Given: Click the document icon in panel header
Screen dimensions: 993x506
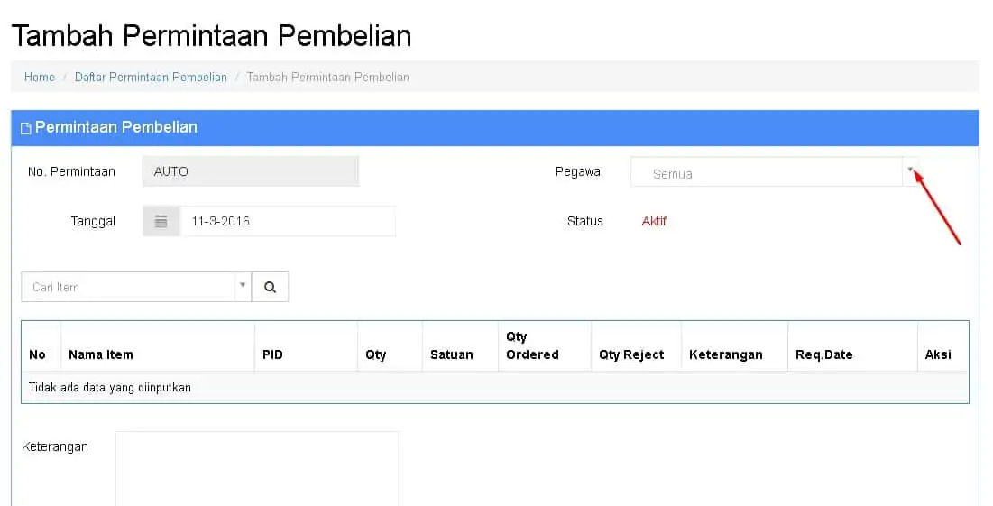Looking at the screenshot, I should pyautogui.click(x=26, y=129).
